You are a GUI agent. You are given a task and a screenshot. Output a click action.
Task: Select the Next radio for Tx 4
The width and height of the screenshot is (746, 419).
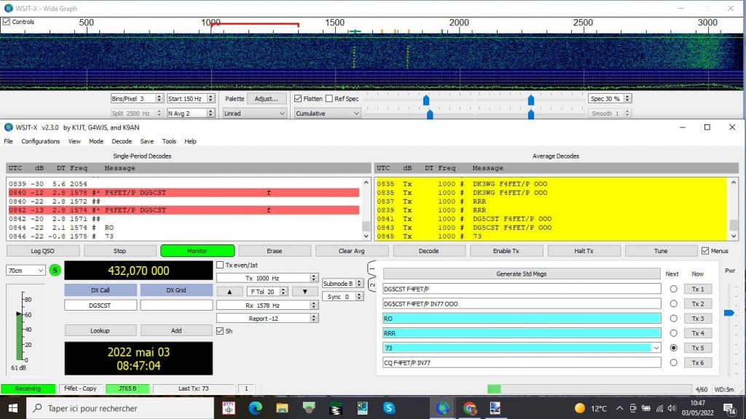pos(673,333)
